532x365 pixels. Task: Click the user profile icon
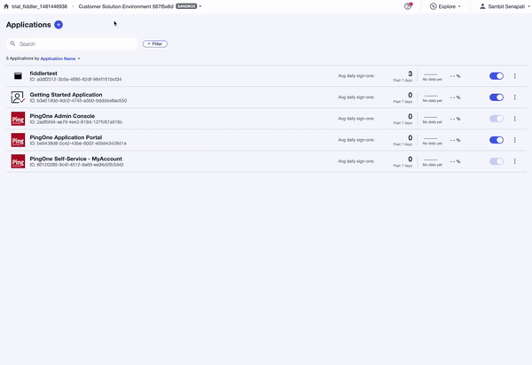pyautogui.click(x=482, y=6)
